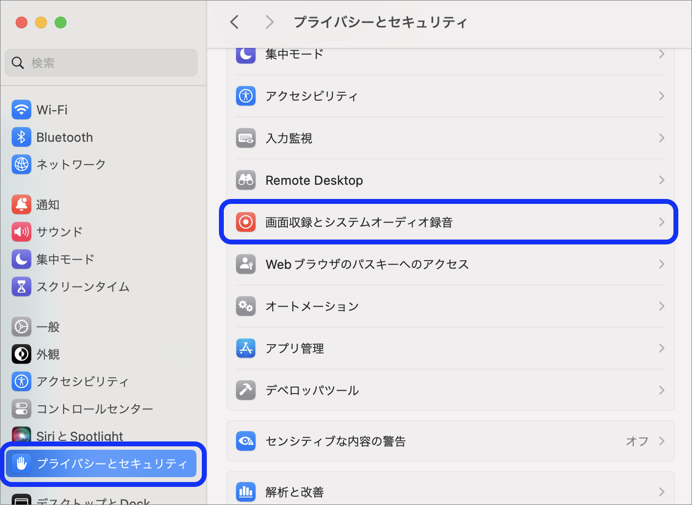The height and width of the screenshot is (505, 692).
Task: Open the アプリ管理 row chevron
Action: tap(662, 349)
